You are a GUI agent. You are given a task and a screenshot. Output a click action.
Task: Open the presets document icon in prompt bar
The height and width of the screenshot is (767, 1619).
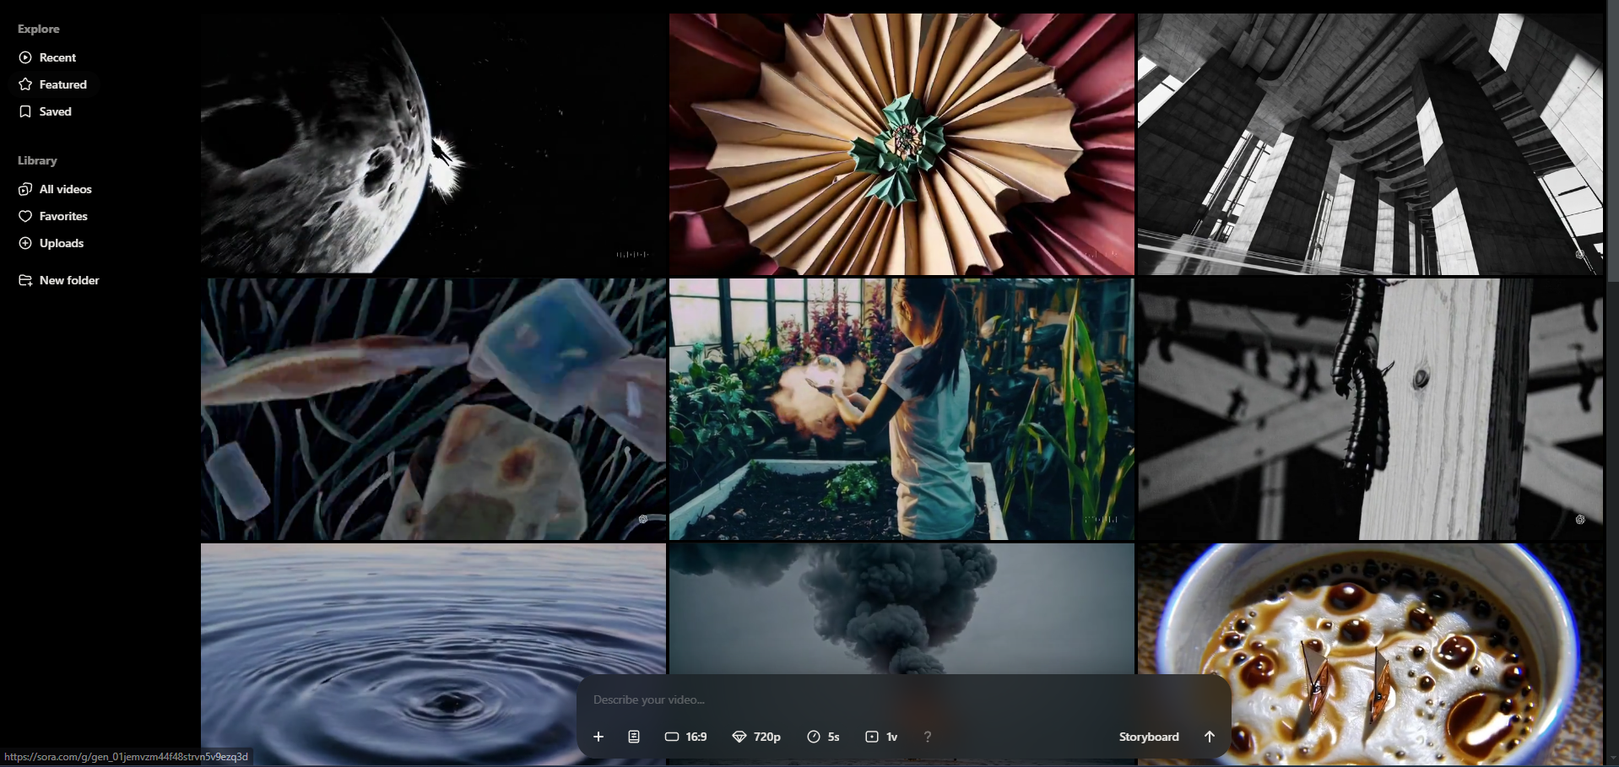634,737
